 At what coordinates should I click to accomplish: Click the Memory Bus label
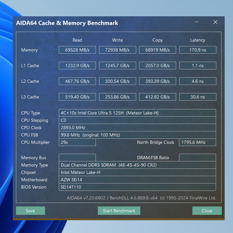(34, 158)
